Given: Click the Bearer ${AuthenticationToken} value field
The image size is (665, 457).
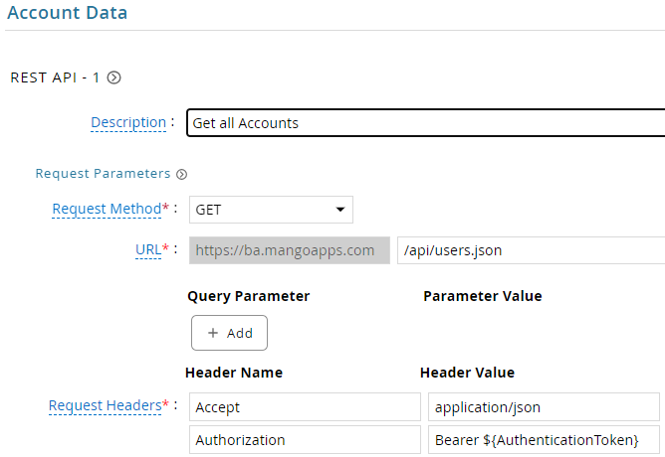Looking at the screenshot, I should point(544,440).
